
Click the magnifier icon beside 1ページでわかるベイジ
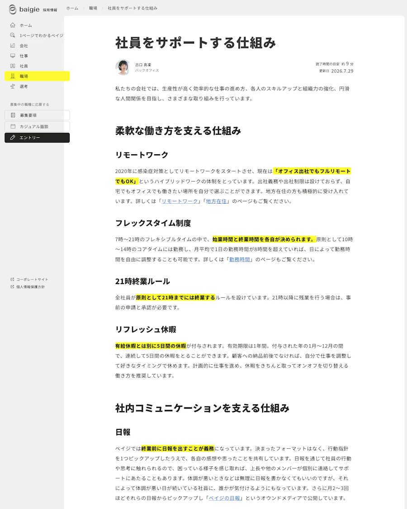point(13,35)
